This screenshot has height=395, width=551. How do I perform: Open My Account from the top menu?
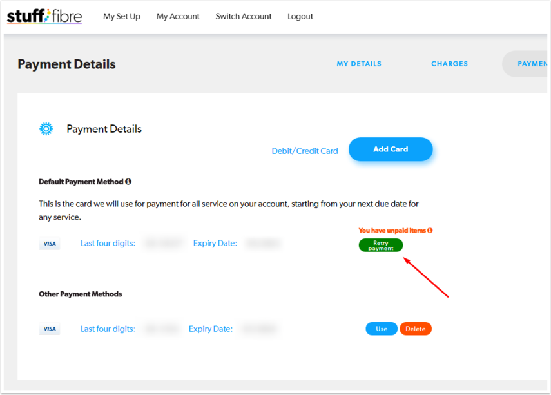tap(178, 16)
